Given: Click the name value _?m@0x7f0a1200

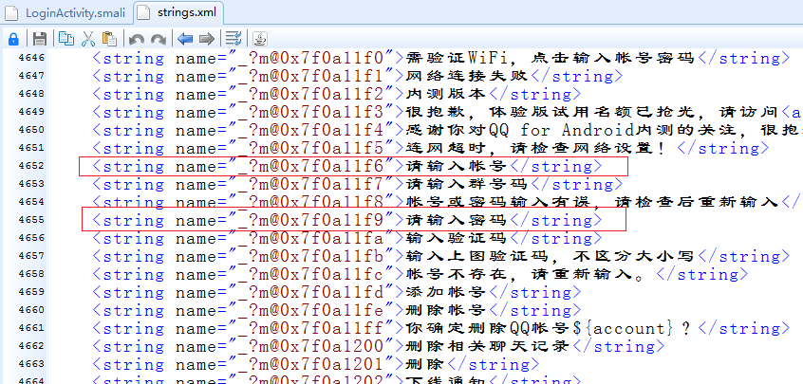Looking at the screenshot, I should pyautogui.click(x=311, y=346).
